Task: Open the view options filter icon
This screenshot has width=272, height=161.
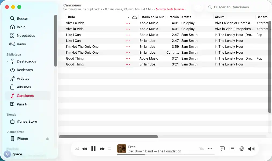Action: 198,7
